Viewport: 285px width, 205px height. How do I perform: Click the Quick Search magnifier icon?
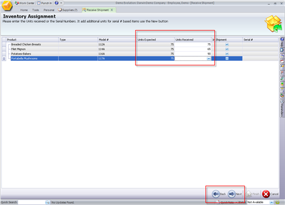[47, 202]
